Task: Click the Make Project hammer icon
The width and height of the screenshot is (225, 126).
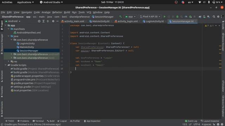Action: (x=120, y=17)
